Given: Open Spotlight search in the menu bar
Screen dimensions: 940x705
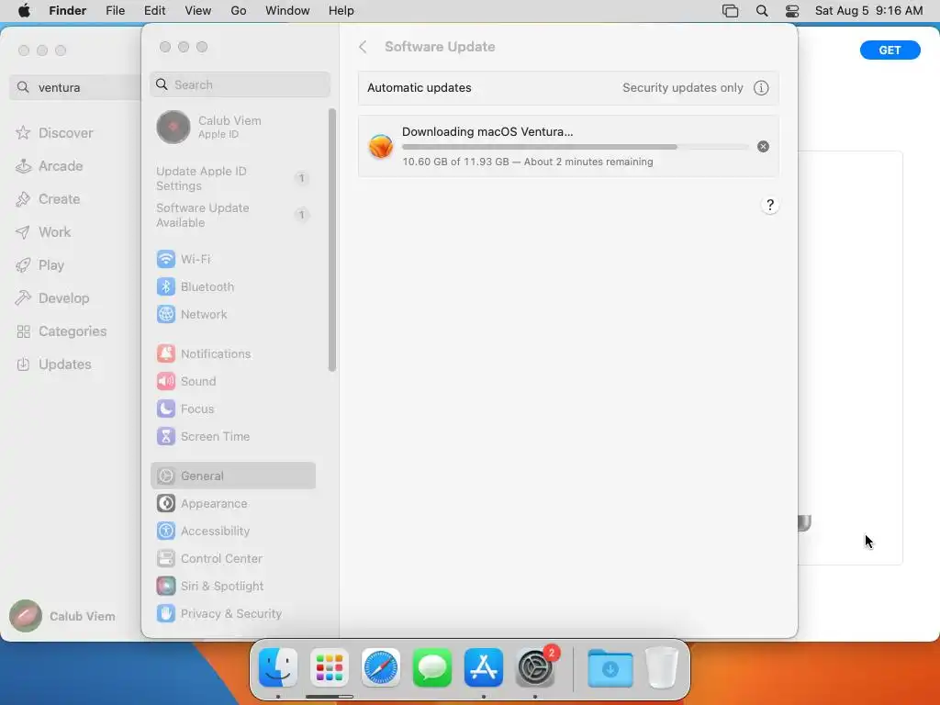Looking at the screenshot, I should (761, 11).
